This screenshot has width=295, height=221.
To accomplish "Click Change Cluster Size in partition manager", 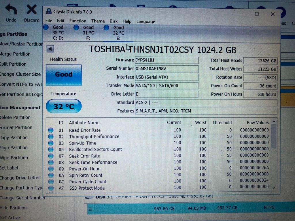I will 20,74.
